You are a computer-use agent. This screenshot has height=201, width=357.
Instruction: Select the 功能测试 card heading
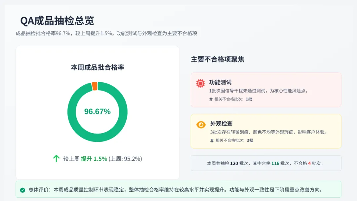click(220, 82)
